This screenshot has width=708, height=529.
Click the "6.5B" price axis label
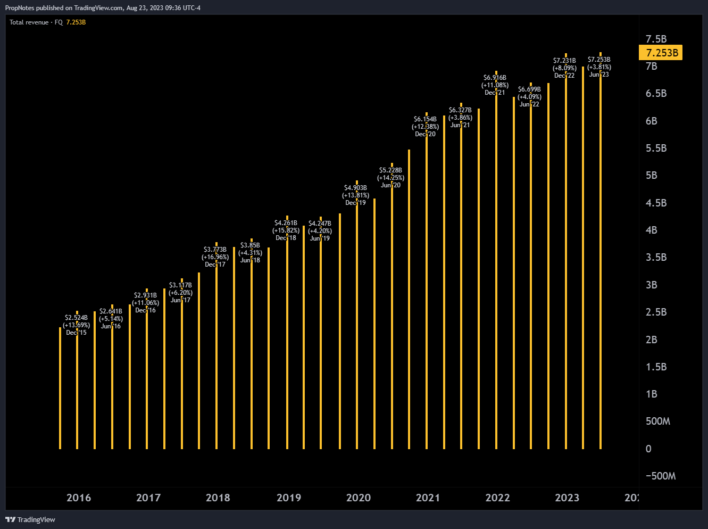[x=656, y=93]
